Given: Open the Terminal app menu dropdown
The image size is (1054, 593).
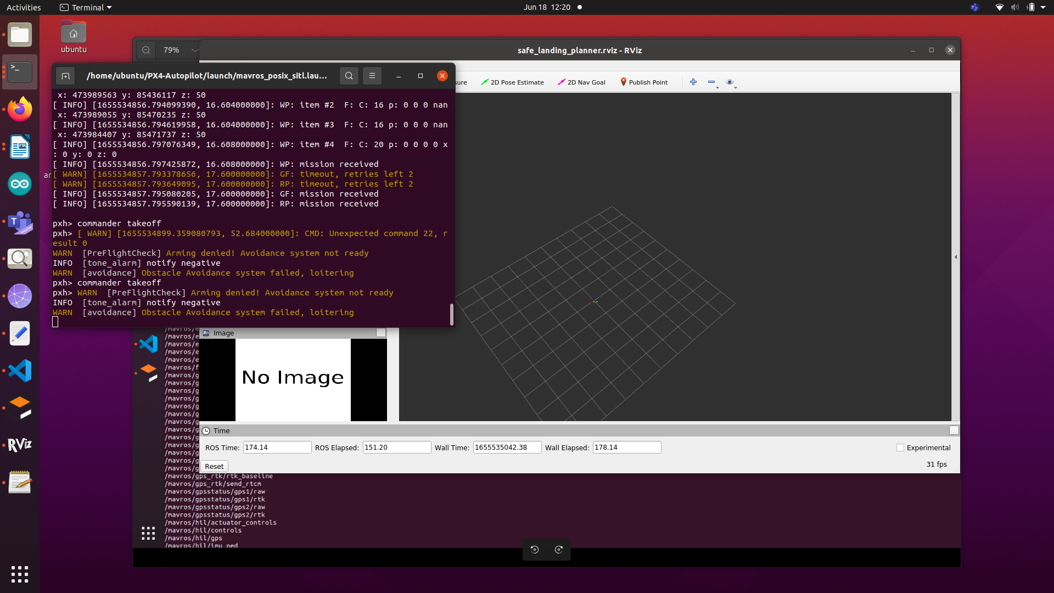Looking at the screenshot, I should click(86, 7).
